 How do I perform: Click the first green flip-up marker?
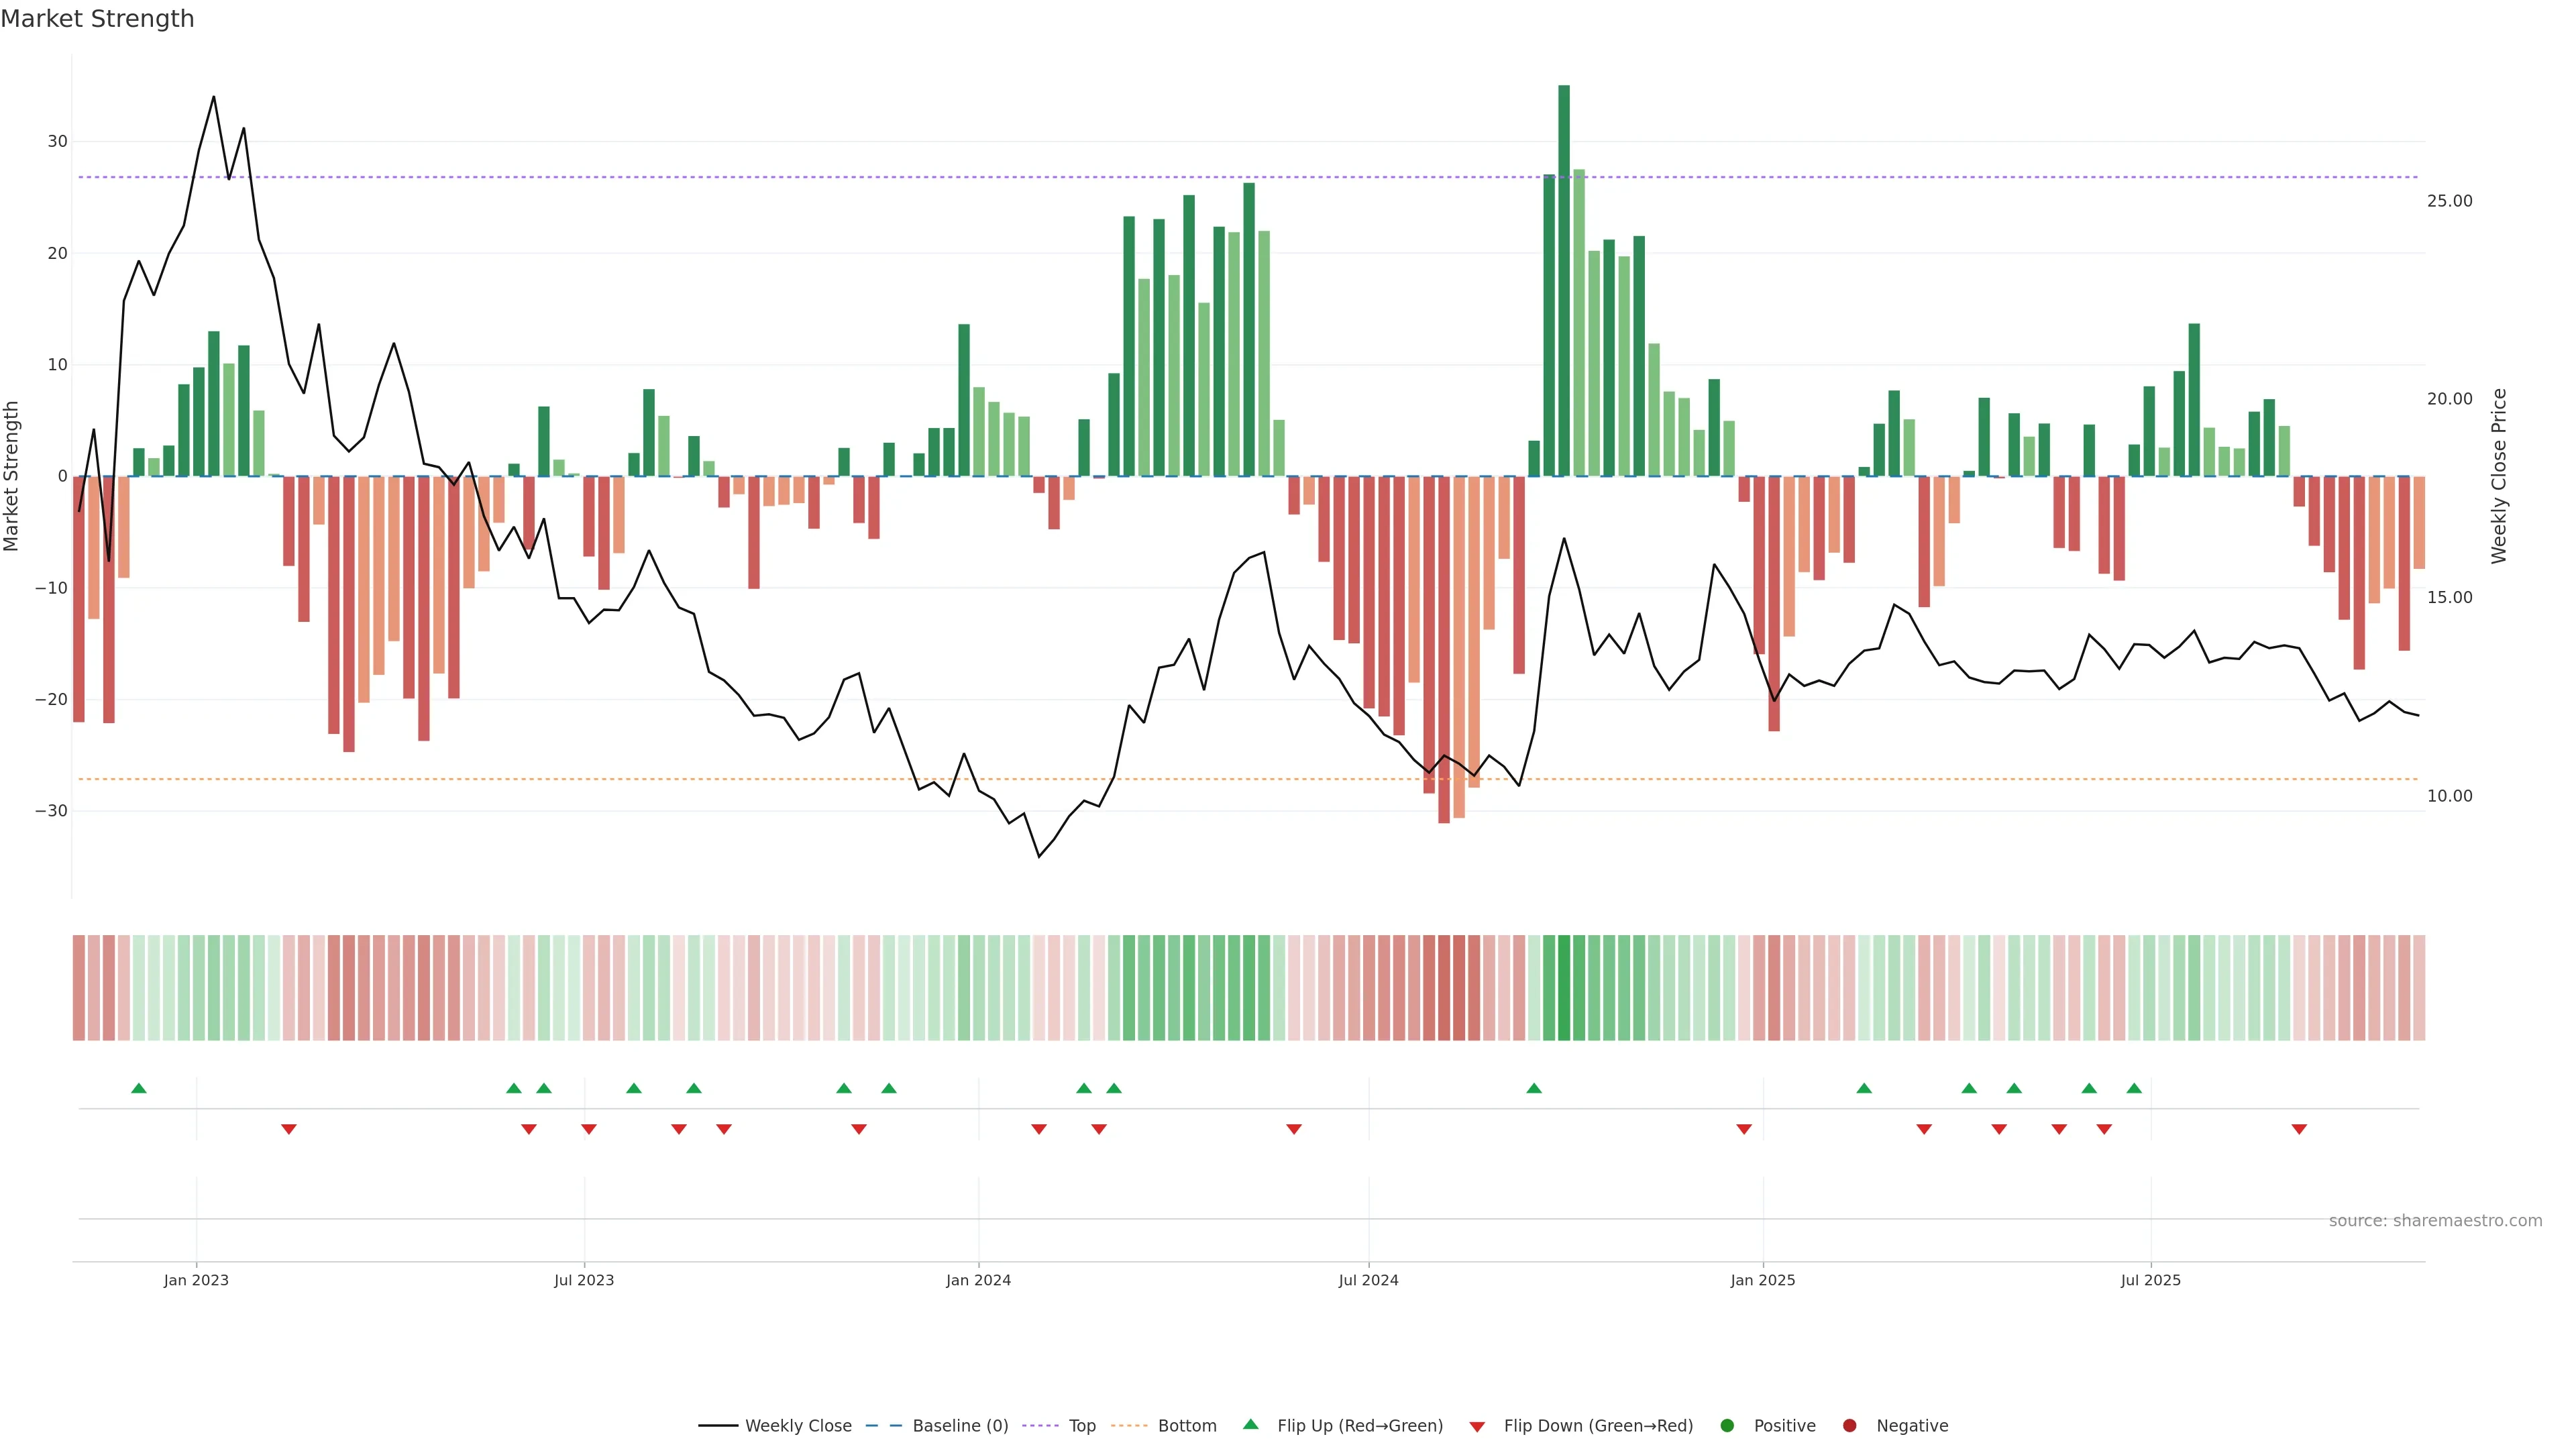click(x=139, y=1088)
